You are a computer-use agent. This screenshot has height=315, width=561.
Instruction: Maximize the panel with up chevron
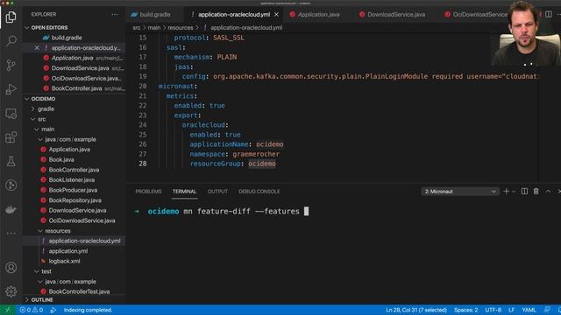pyautogui.click(x=548, y=192)
